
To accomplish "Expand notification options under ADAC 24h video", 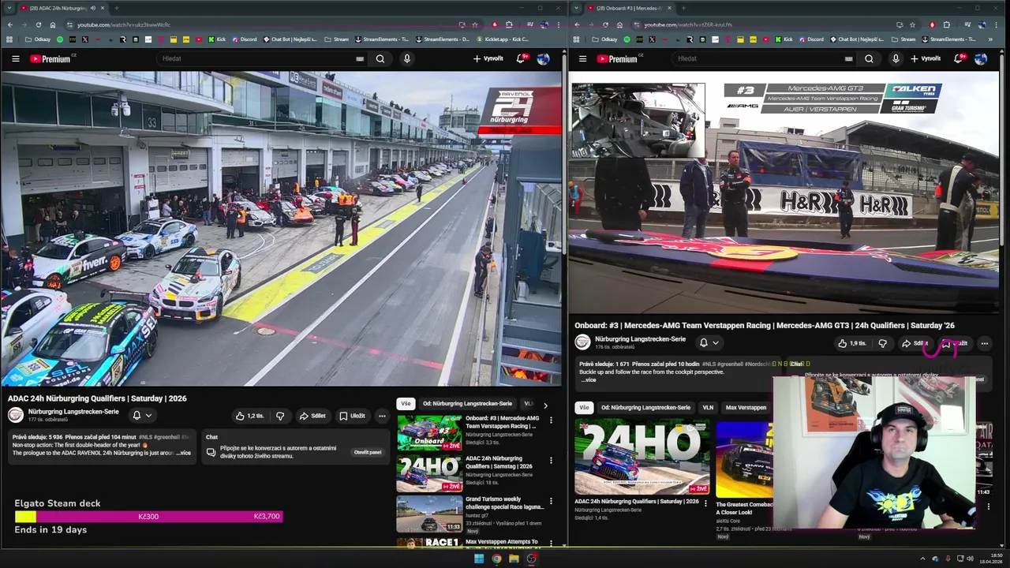I will [x=141, y=415].
